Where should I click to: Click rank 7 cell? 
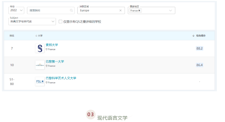[12, 49]
